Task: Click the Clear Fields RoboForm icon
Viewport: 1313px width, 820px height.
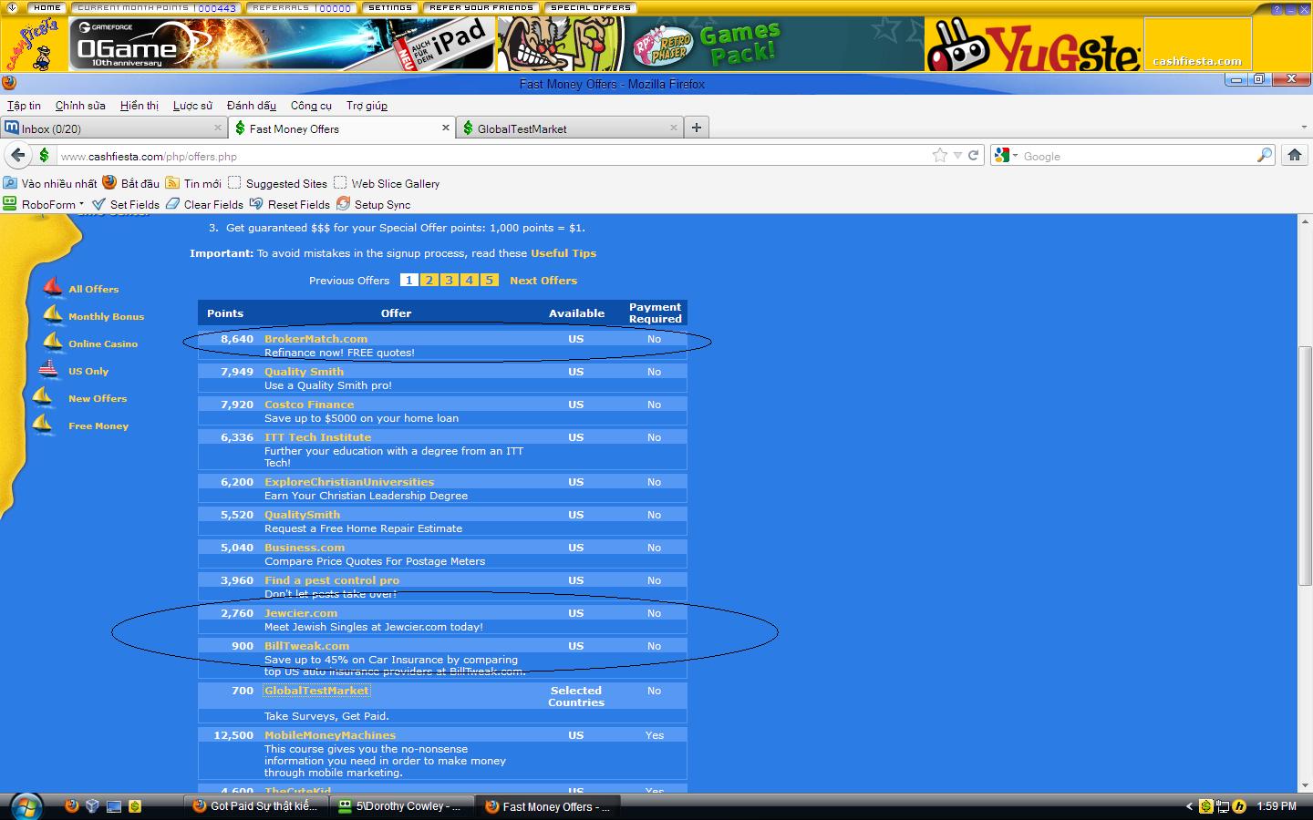Action: (x=173, y=204)
